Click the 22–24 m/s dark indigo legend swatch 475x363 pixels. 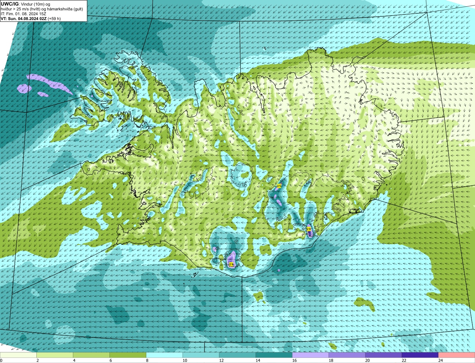(420, 355)
